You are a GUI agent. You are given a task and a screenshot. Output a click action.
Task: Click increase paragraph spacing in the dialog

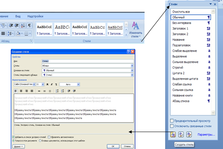(57, 91)
